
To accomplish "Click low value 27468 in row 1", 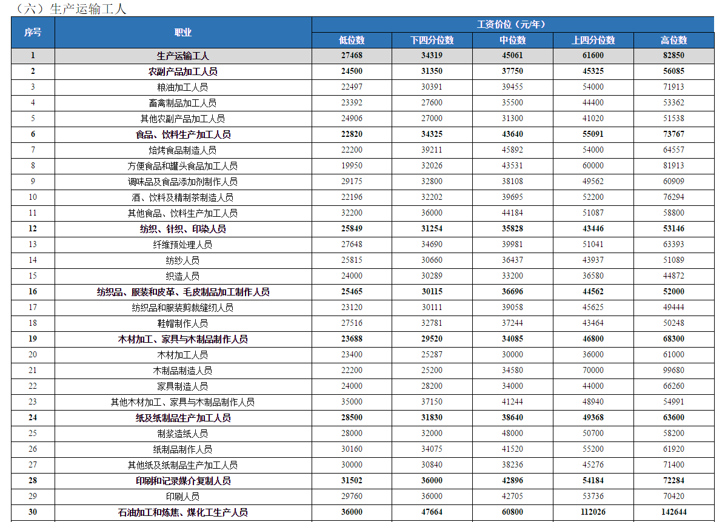I will click(352, 56).
